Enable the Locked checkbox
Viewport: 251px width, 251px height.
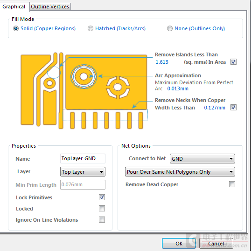102,209
